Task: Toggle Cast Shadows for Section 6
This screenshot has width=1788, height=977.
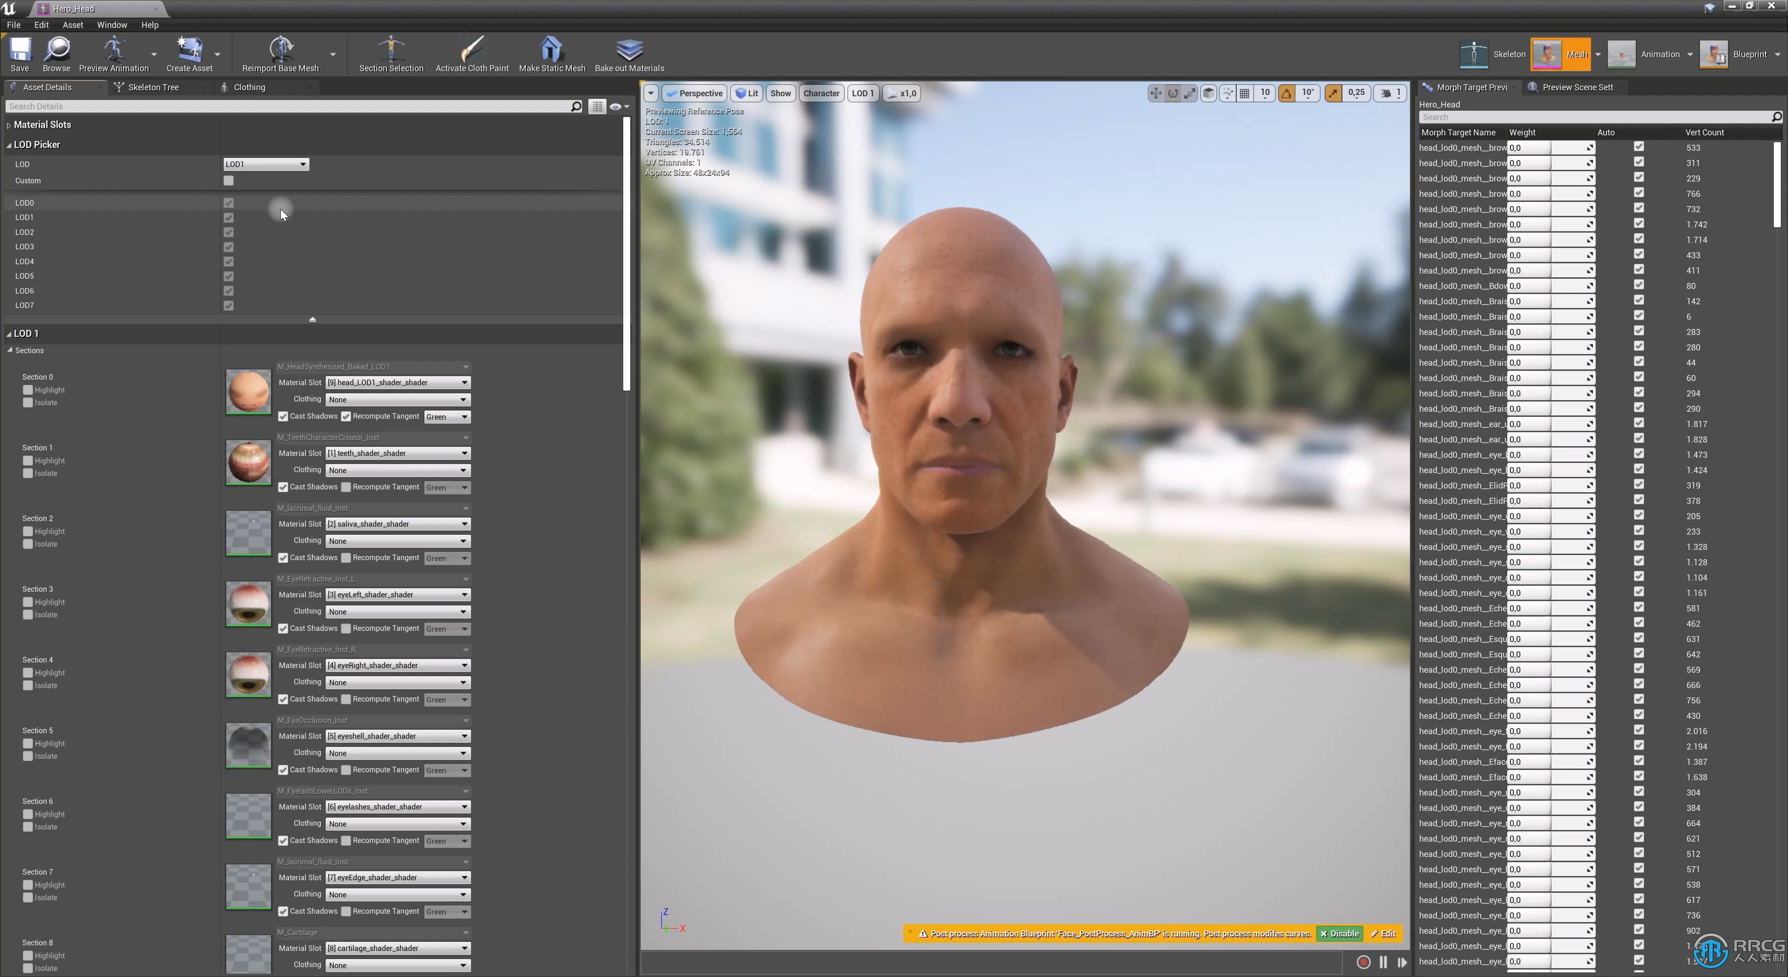Action: [283, 840]
